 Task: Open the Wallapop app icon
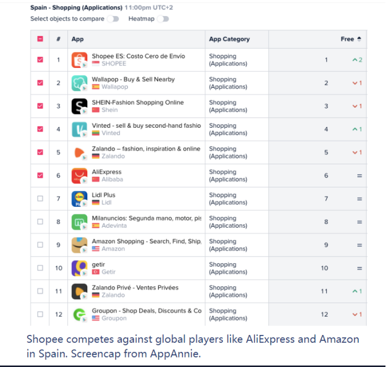[x=79, y=83]
